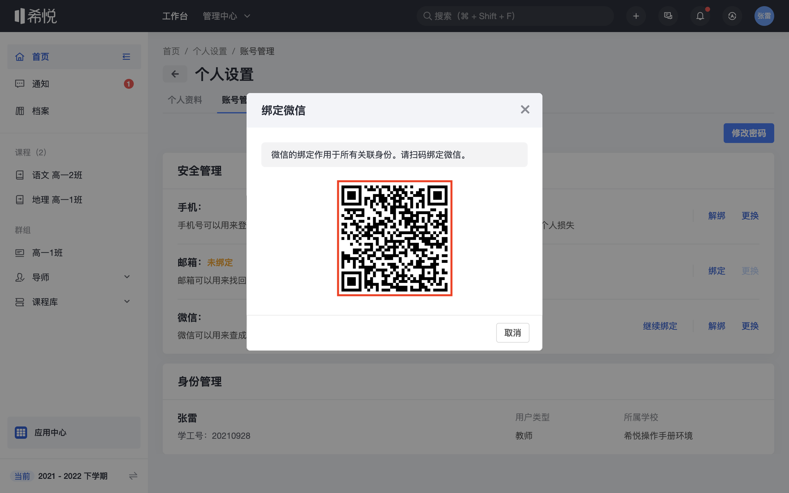789x493 pixels.
Task: Click the back arrow next to 个人设置
Action: click(175, 74)
